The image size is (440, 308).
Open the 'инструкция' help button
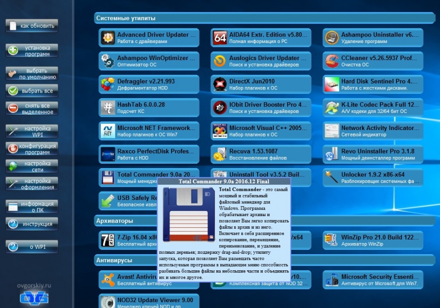(32, 224)
